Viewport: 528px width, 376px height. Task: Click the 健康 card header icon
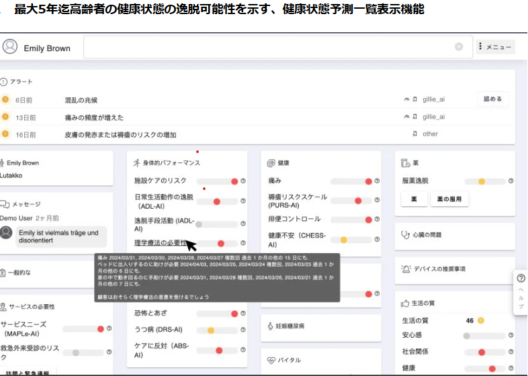271,163
